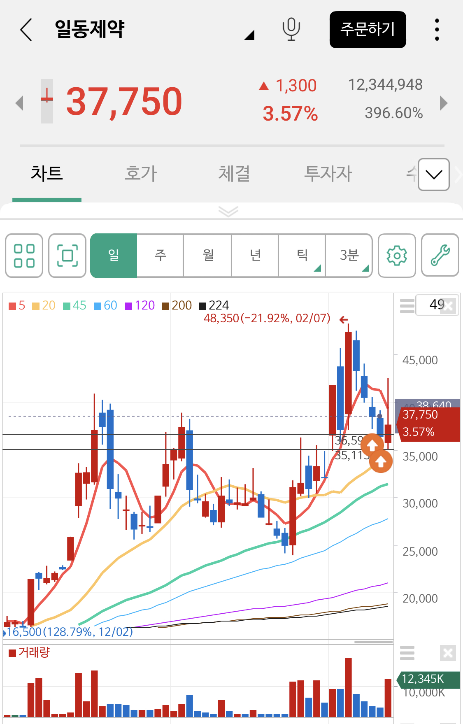Tap the 396.60% volume ratio
Screen dimensions: 463x724
pos(394,113)
